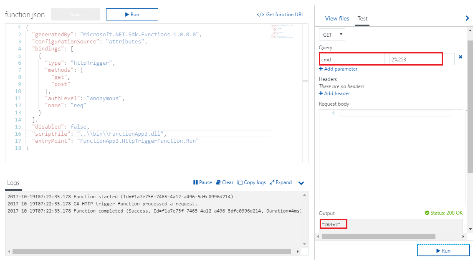Image resolution: width=473 pixels, height=263 pixels.
Task: Run the test from the bottom panel
Action: [x=443, y=250]
